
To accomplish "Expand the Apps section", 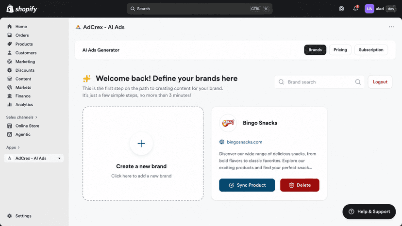I will click(13, 147).
